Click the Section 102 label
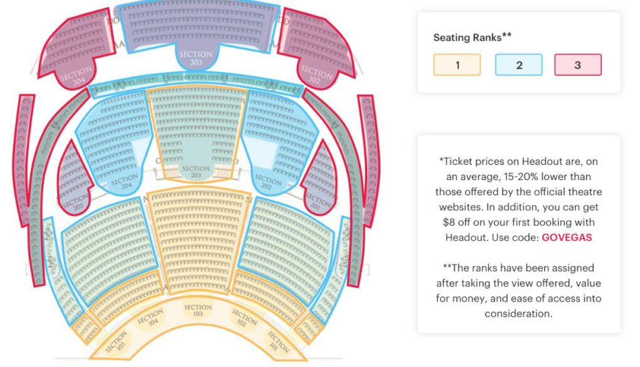This screenshot has width=640, height=367. coord(243,318)
